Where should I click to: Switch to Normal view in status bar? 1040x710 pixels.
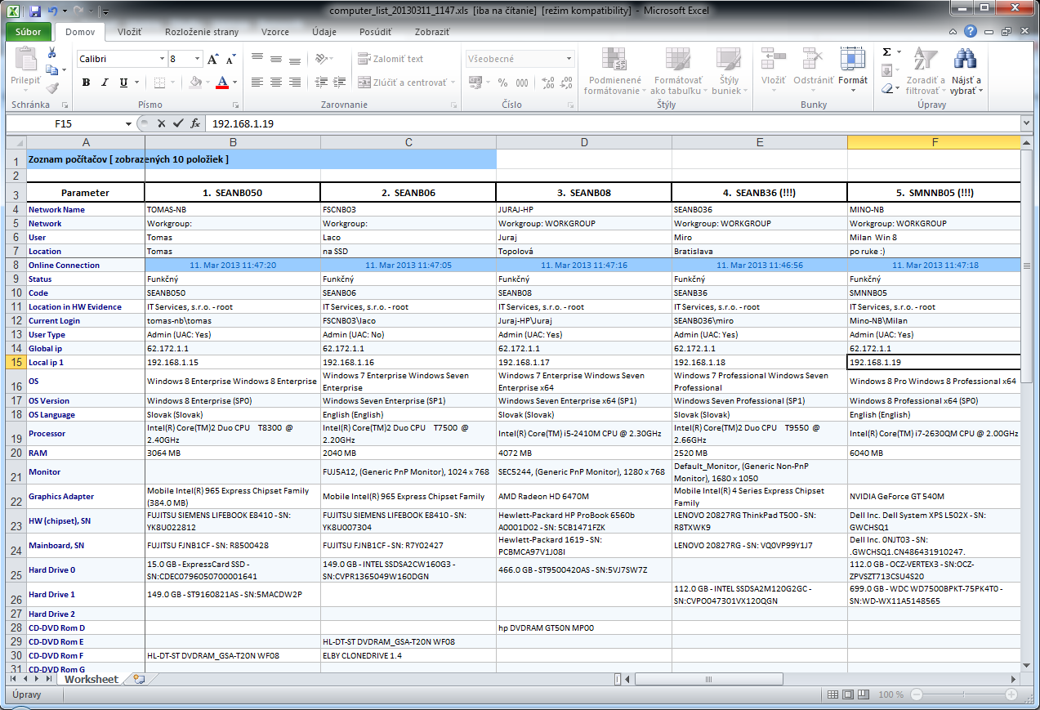[x=833, y=694]
